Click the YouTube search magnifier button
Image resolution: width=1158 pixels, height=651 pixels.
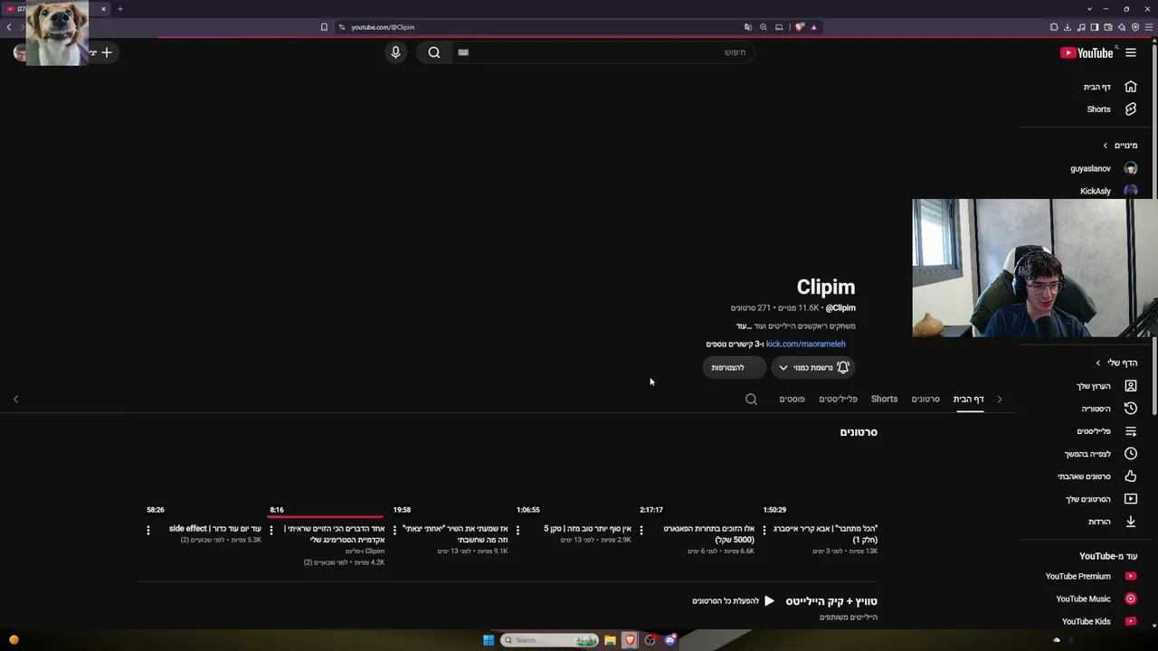(434, 52)
